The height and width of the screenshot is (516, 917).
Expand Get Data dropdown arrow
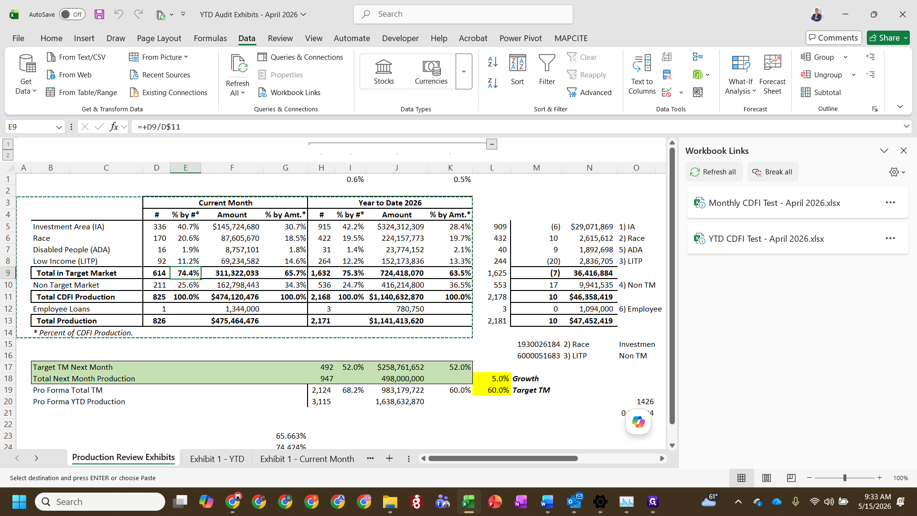(x=34, y=91)
